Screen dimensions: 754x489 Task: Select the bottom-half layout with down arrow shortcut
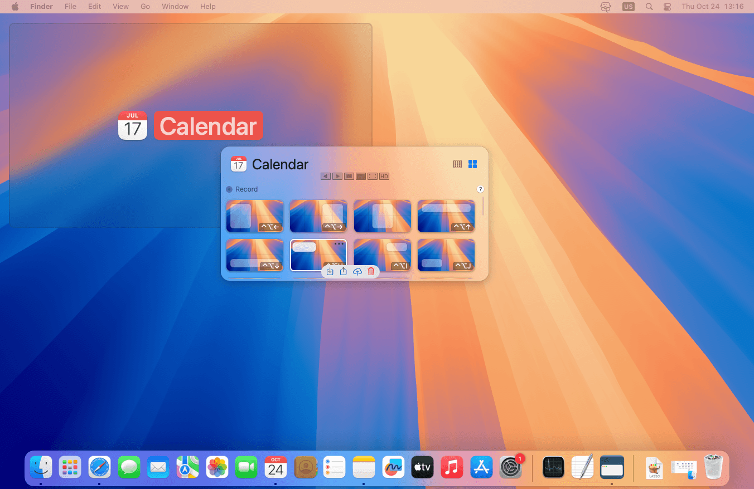(x=255, y=255)
